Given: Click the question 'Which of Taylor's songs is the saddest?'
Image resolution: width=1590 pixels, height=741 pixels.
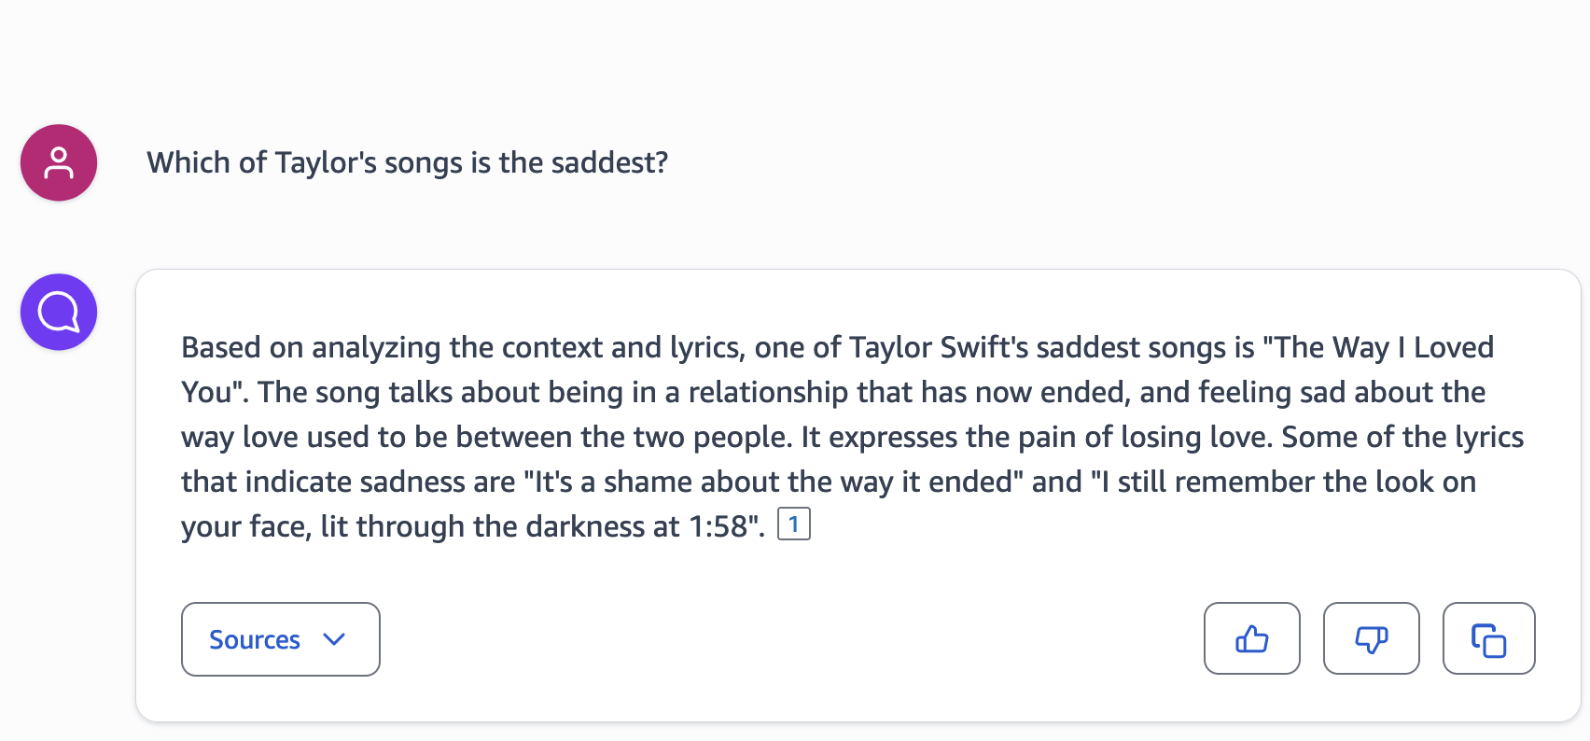Looking at the screenshot, I should pyautogui.click(x=406, y=162).
